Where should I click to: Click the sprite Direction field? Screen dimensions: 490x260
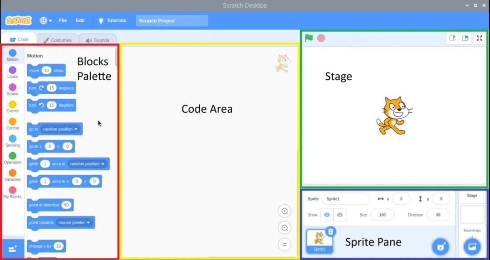click(x=438, y=215)
